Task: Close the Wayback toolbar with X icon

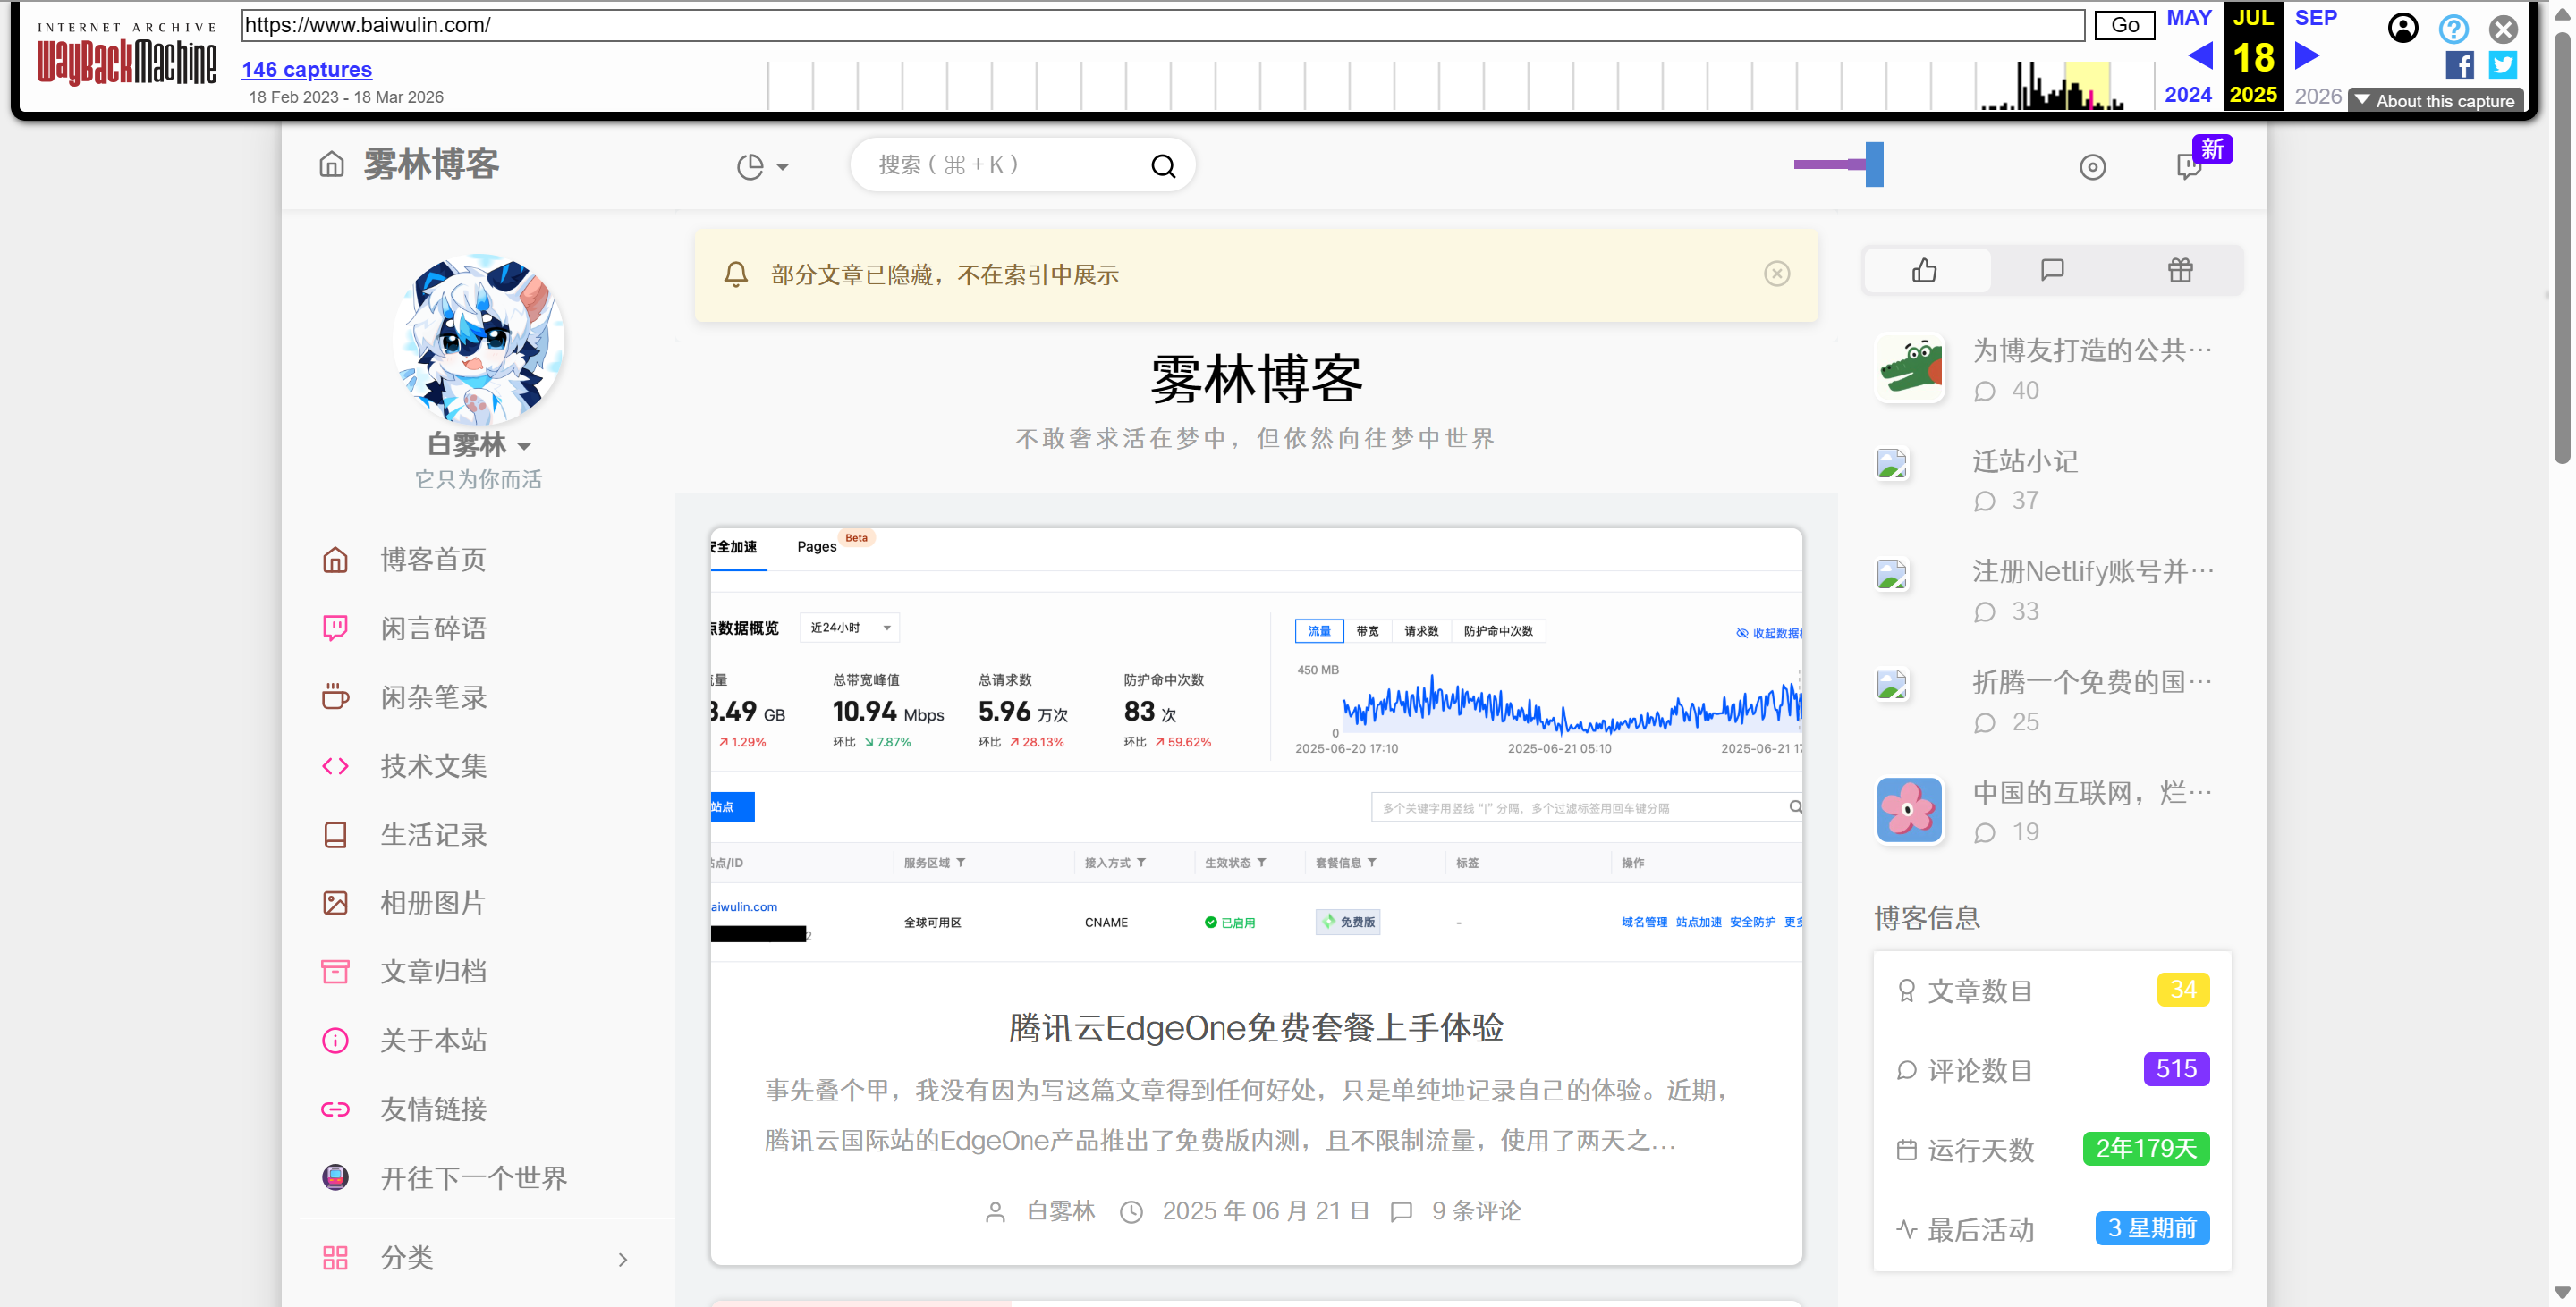Action: (2503, 29)
